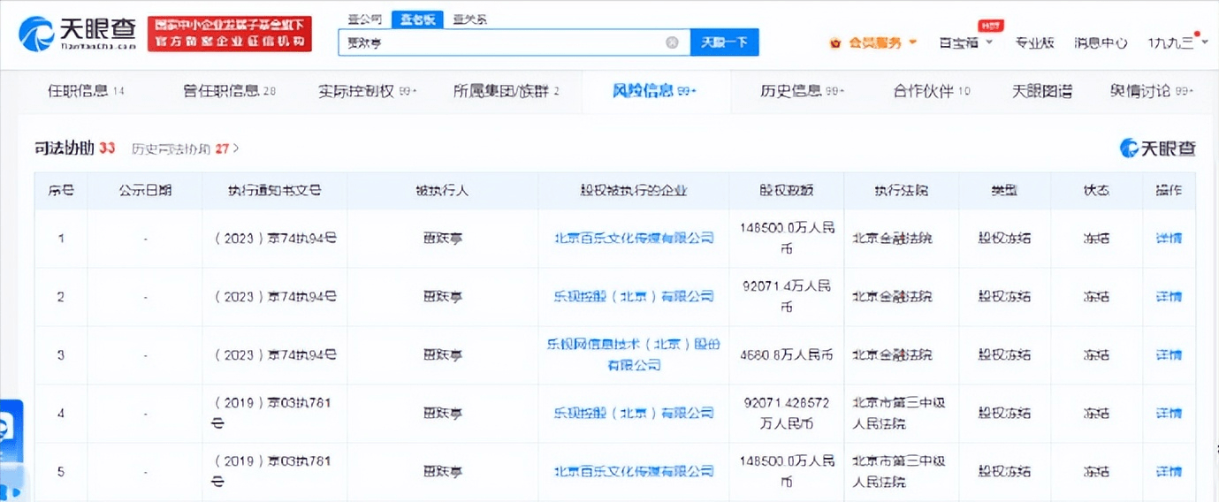Open the 消息中心 link
The image size is (1219, 502).
[x=1101, y=42]
